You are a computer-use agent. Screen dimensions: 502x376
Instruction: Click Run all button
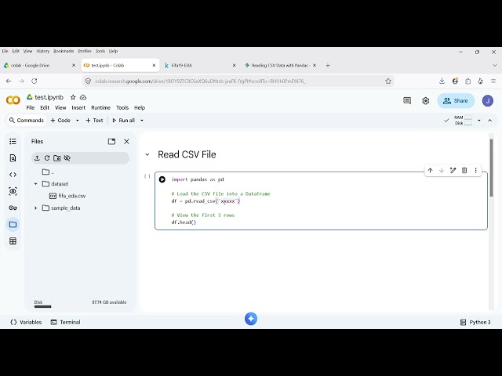click(x=124, y=121)
